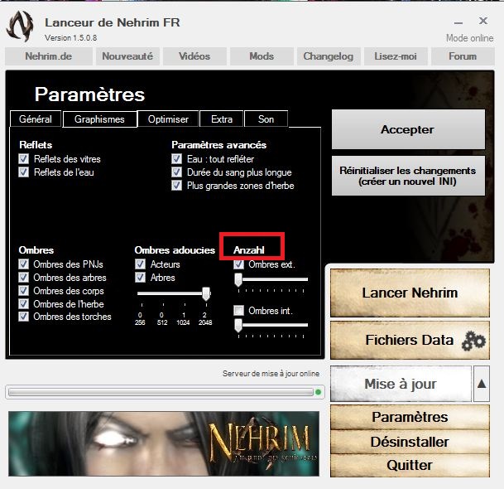Open the Optimiser tab
504x489 pixels.
(x=168, y=119)
